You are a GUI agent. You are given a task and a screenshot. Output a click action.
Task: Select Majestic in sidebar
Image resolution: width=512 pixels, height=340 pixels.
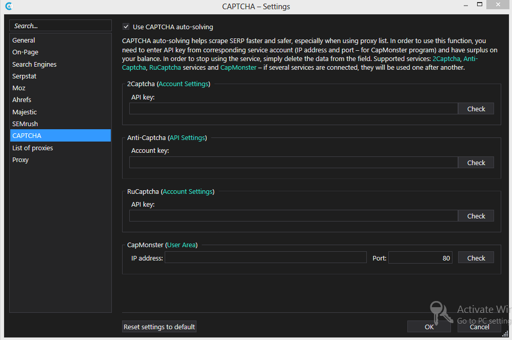(61, 112)
